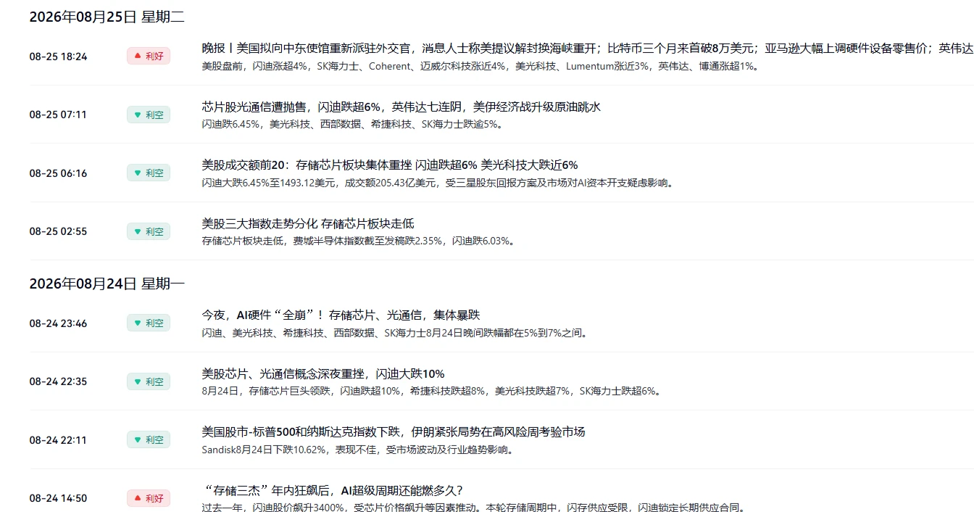Click the timestamp '08-24 22:35'
This screenshot has height=512, width=974.
[x=58, y=381]
